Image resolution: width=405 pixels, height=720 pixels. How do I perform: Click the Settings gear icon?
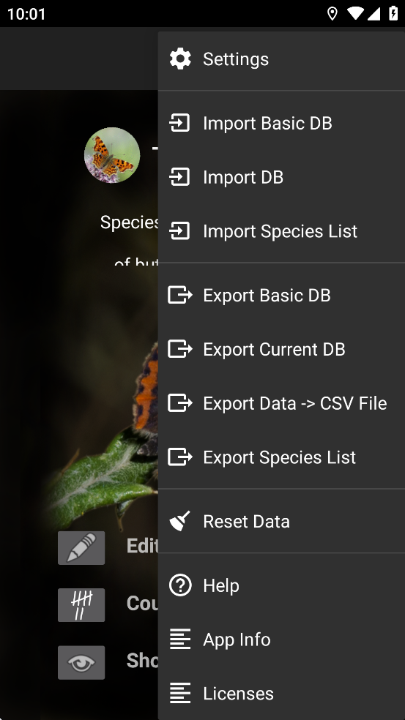[x=180, y=59]
